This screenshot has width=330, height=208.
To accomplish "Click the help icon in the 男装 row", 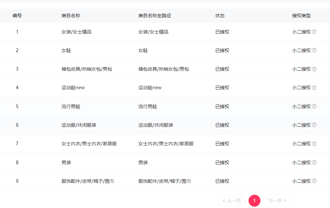I will coord(314,162).
